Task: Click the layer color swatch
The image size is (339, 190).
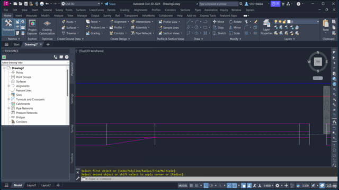Action: (289, 22)
